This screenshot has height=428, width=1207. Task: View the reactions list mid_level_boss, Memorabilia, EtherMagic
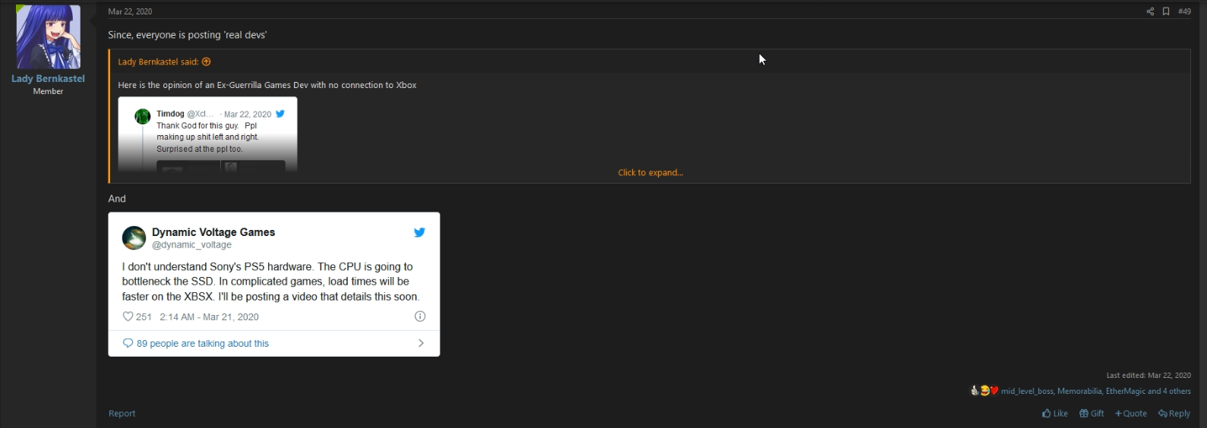click(x=1096, y=392)
